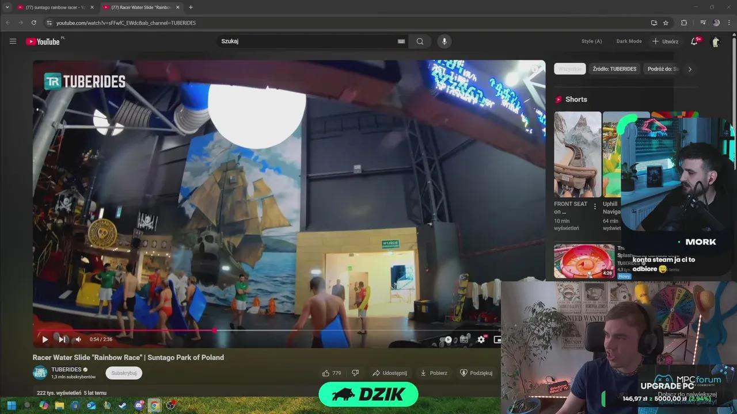Screen dimensions: 737x414
Task: Play the video with the play button
Action: pyautogui.click(x=45, y=339)
